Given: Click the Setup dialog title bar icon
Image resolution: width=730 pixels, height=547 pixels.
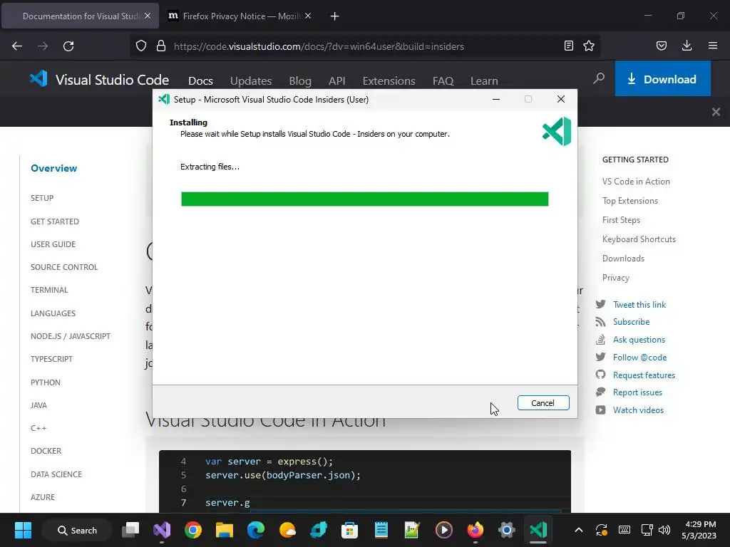Looking at the screenshot, I should coord(164,99).
